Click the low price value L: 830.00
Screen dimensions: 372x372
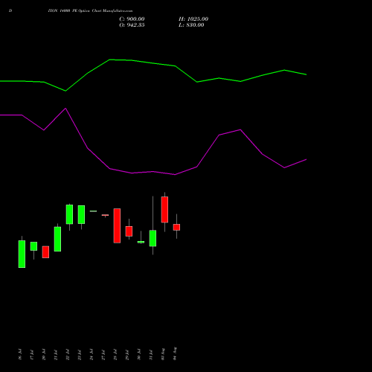point(191,25)
